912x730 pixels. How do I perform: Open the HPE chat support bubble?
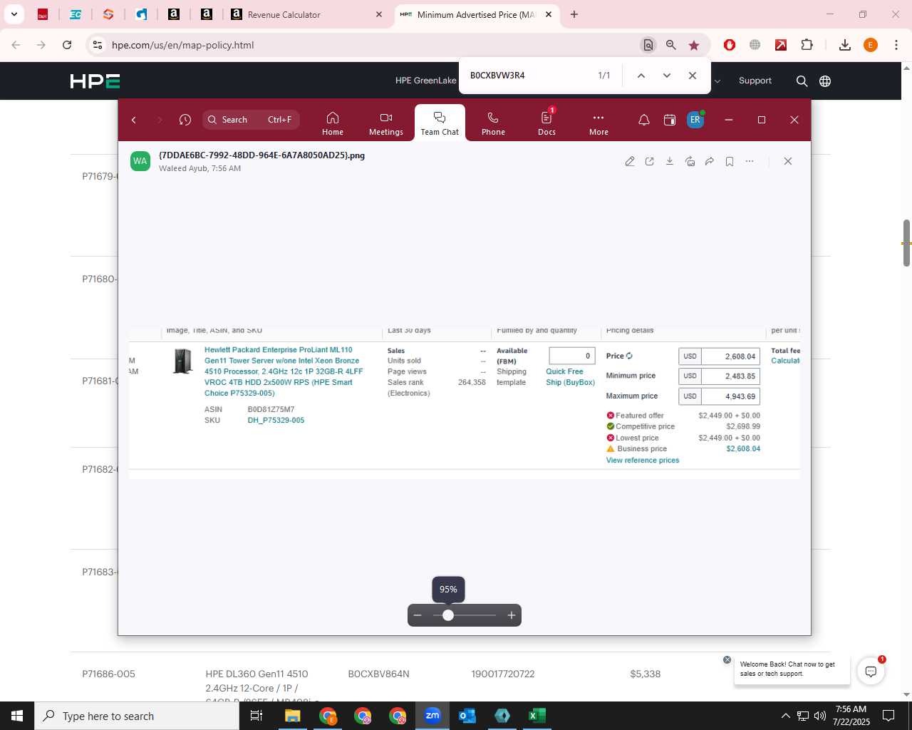871,671
